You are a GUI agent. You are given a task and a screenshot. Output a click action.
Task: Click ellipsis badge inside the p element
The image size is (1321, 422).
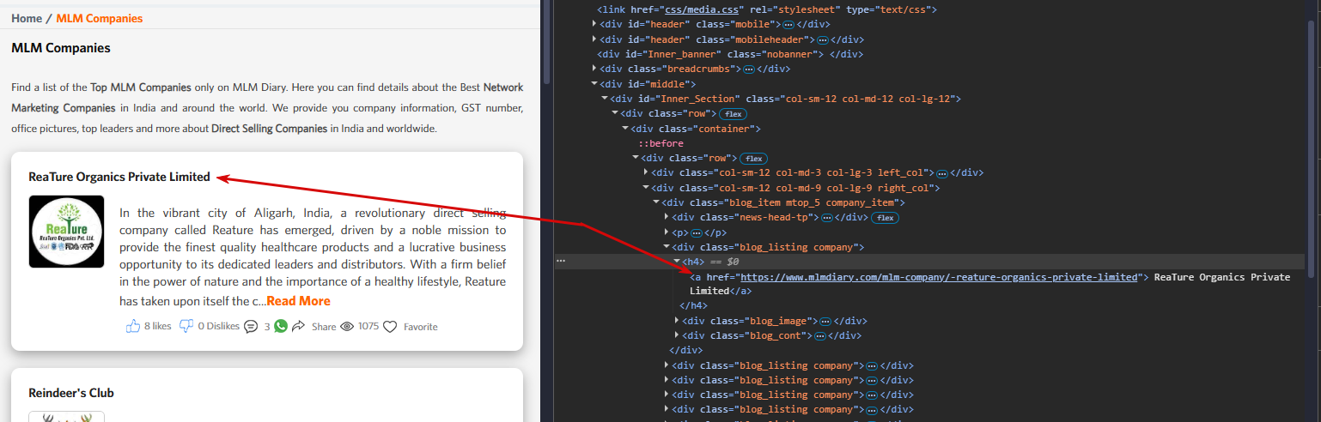pos(696,232)
